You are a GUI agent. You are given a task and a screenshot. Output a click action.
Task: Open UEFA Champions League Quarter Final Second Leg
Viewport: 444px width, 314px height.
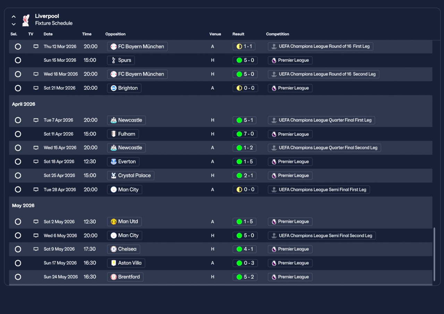click(x=325, y=148)
